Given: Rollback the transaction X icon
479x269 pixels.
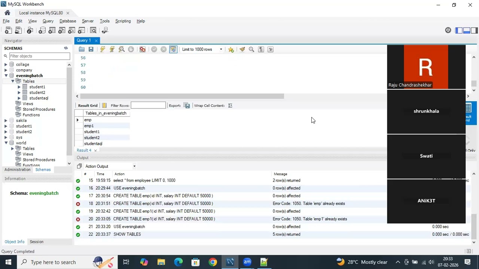Looking at the screenshot, I should pos(164,49).
